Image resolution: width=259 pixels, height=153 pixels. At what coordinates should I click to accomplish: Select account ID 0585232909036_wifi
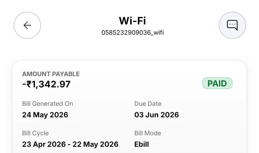click(133, 32)
